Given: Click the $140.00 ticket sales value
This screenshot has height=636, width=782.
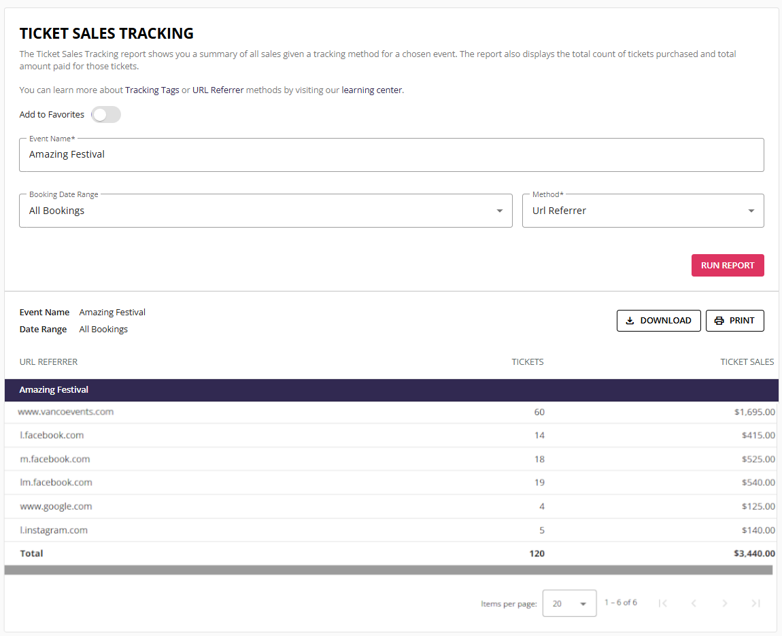Looking at the screenshot, I should pos(758,530).
